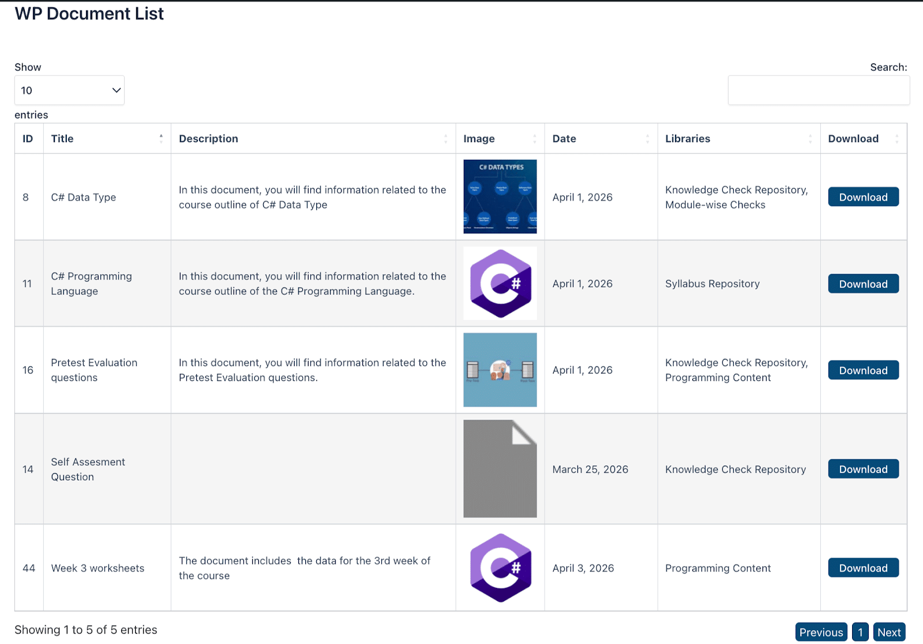Sort by the Image column header
Screen dimensions: 923x644
(500, 138)
